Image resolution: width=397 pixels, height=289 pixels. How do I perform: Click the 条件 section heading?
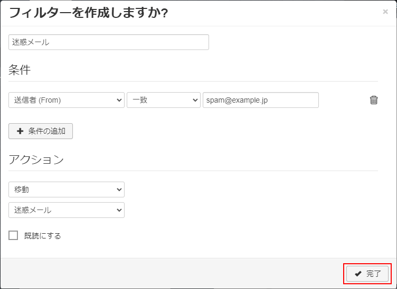(x=20, y=70)
